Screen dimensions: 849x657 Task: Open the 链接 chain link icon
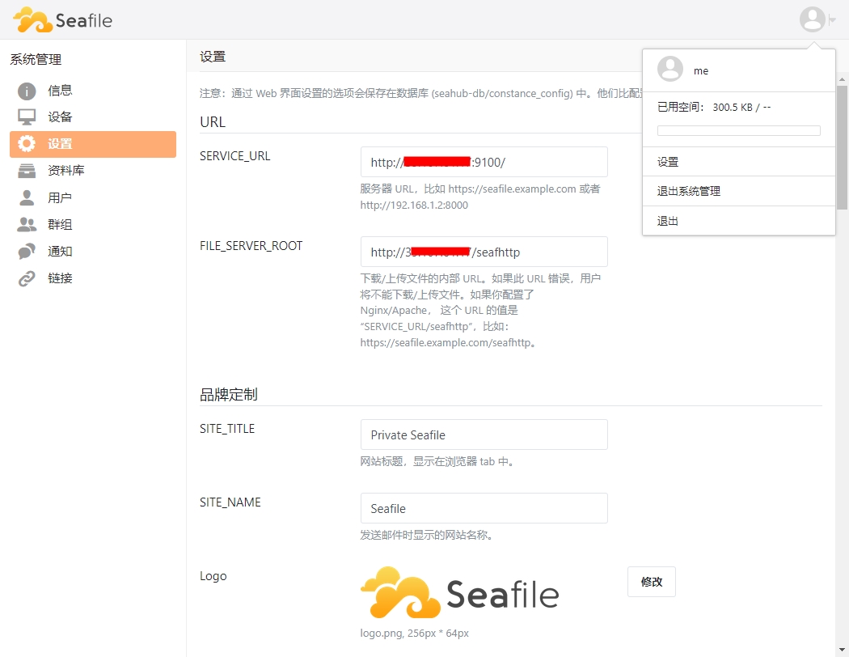(x=27, y=278)
